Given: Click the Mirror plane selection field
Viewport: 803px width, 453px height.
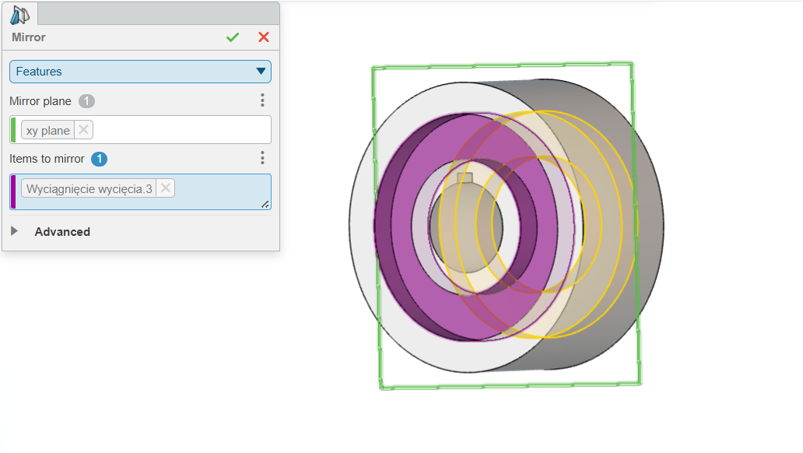Looking at the screenshot, I should (x=140, y=130).
